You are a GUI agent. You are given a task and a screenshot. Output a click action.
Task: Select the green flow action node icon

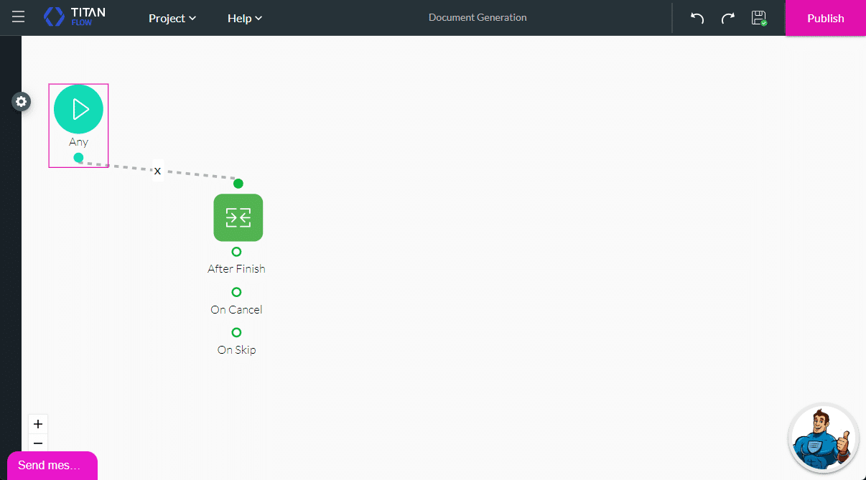[x=238, y=217]
